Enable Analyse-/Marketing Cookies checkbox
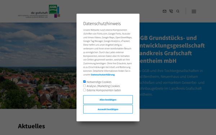This screenshot has height=135, width=216. (85, 86)
